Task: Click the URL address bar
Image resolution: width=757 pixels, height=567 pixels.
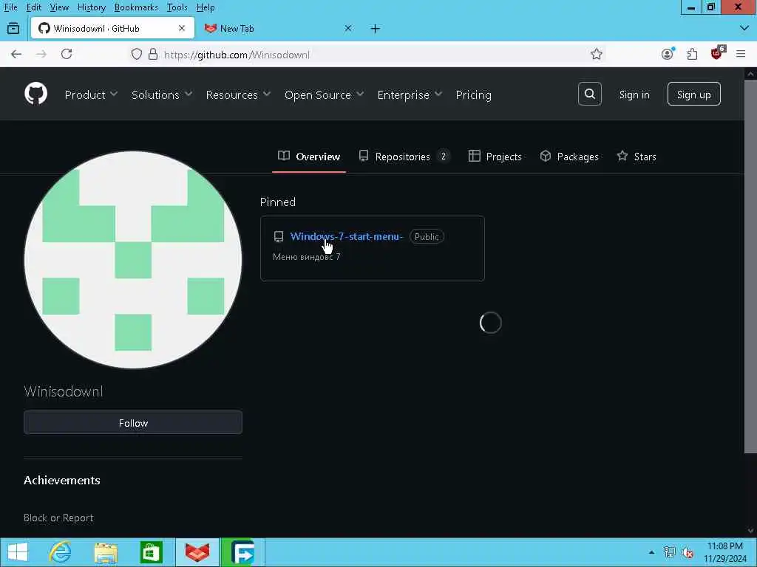Action: [367, 54]
